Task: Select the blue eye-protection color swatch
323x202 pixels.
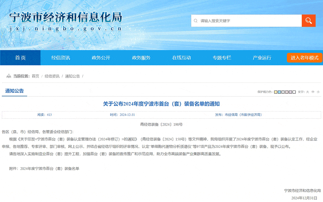Action: tap(279, 92)
